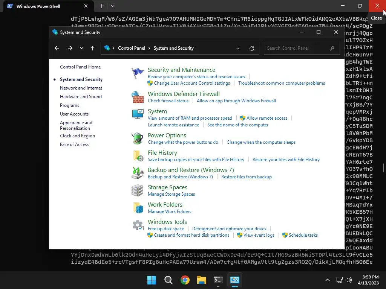Go to Control Panel Home
The width and height of the screenshot is (386, 289).
click(80, 67)
